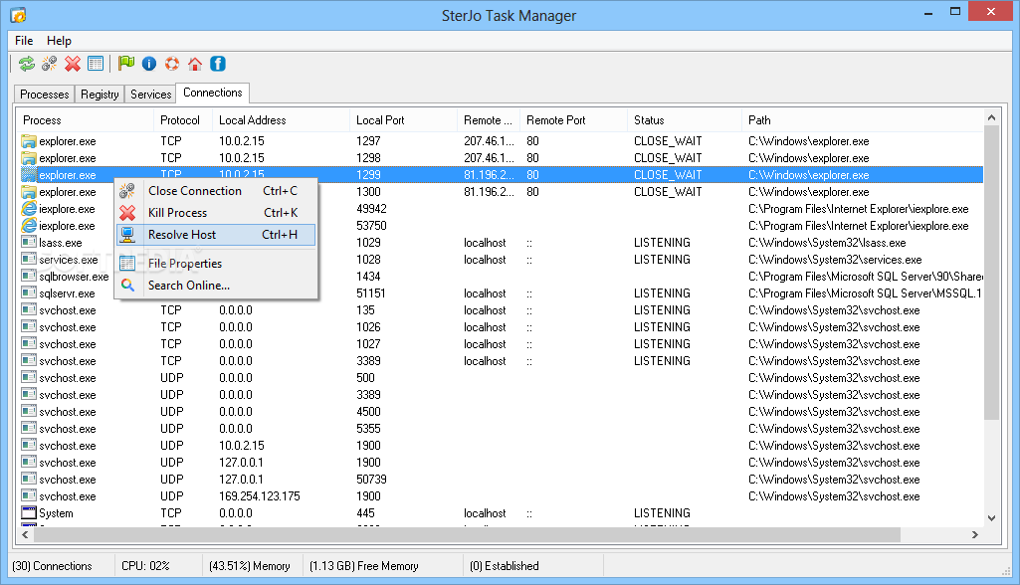Select the iexplore.exe row with port 49942
Screen dimensions: 1020x585
click(500, 209)
